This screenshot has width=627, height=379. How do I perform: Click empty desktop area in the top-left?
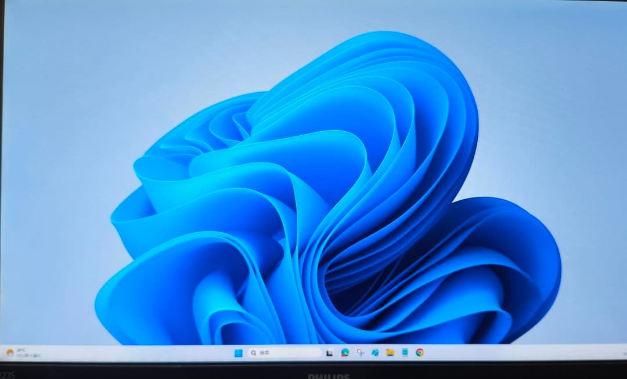point(58,46)
